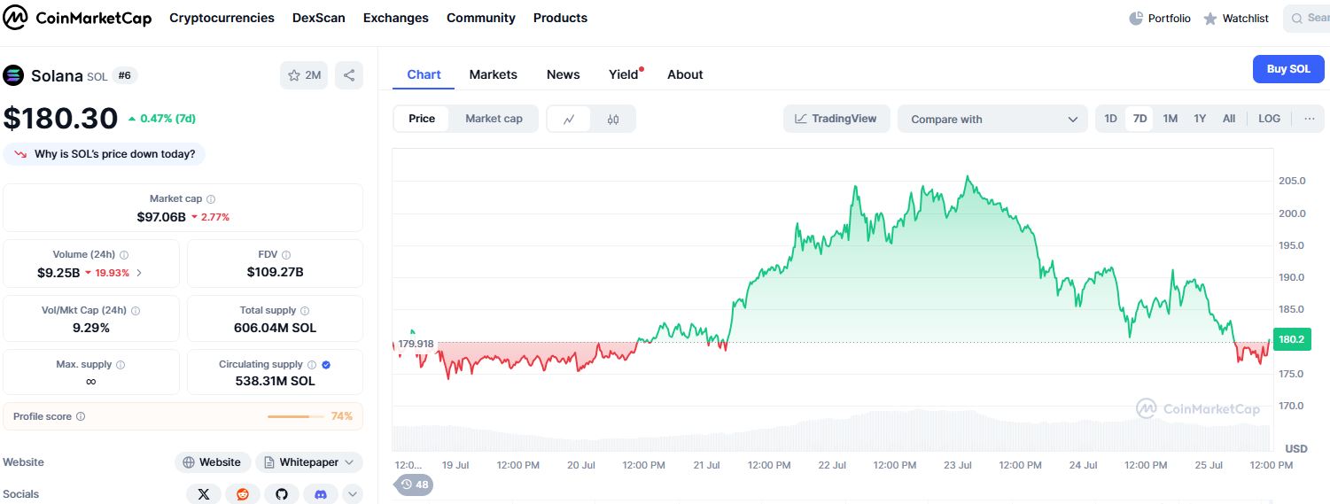Select the candlestick chart type icon
Viewport: 1330px width, 504px height.
click(x=613, y=119)
